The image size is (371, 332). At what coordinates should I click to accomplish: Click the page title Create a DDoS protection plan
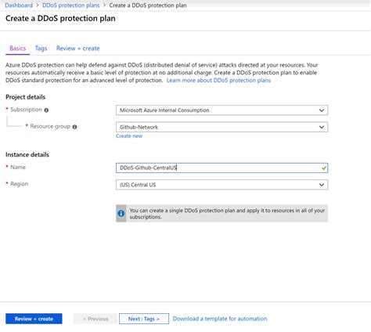click(x=60, y=19)
